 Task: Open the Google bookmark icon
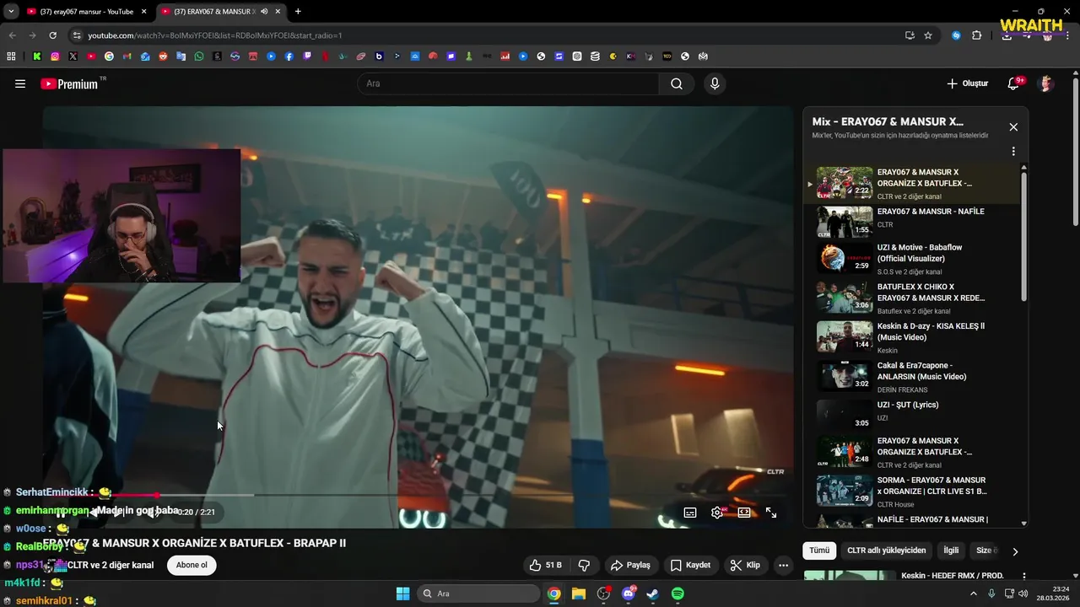109,56
